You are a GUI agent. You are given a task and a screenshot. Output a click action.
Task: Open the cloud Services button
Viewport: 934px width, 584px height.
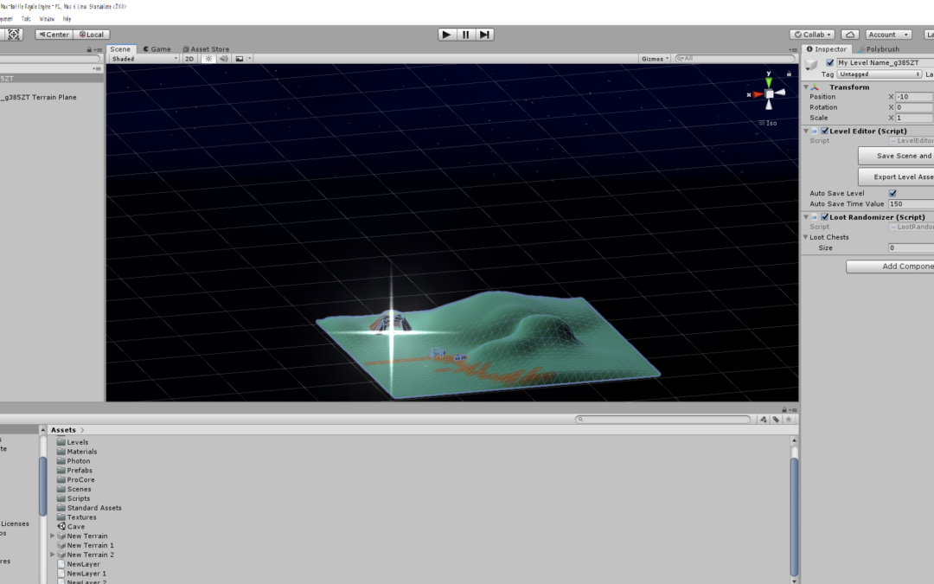pos(850,35)
